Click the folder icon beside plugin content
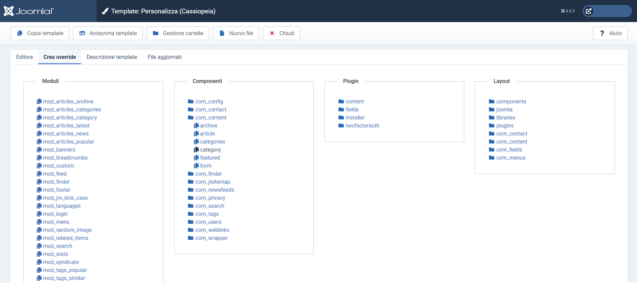The height and width of the screenshot is (283, 637). click(341, 101)
